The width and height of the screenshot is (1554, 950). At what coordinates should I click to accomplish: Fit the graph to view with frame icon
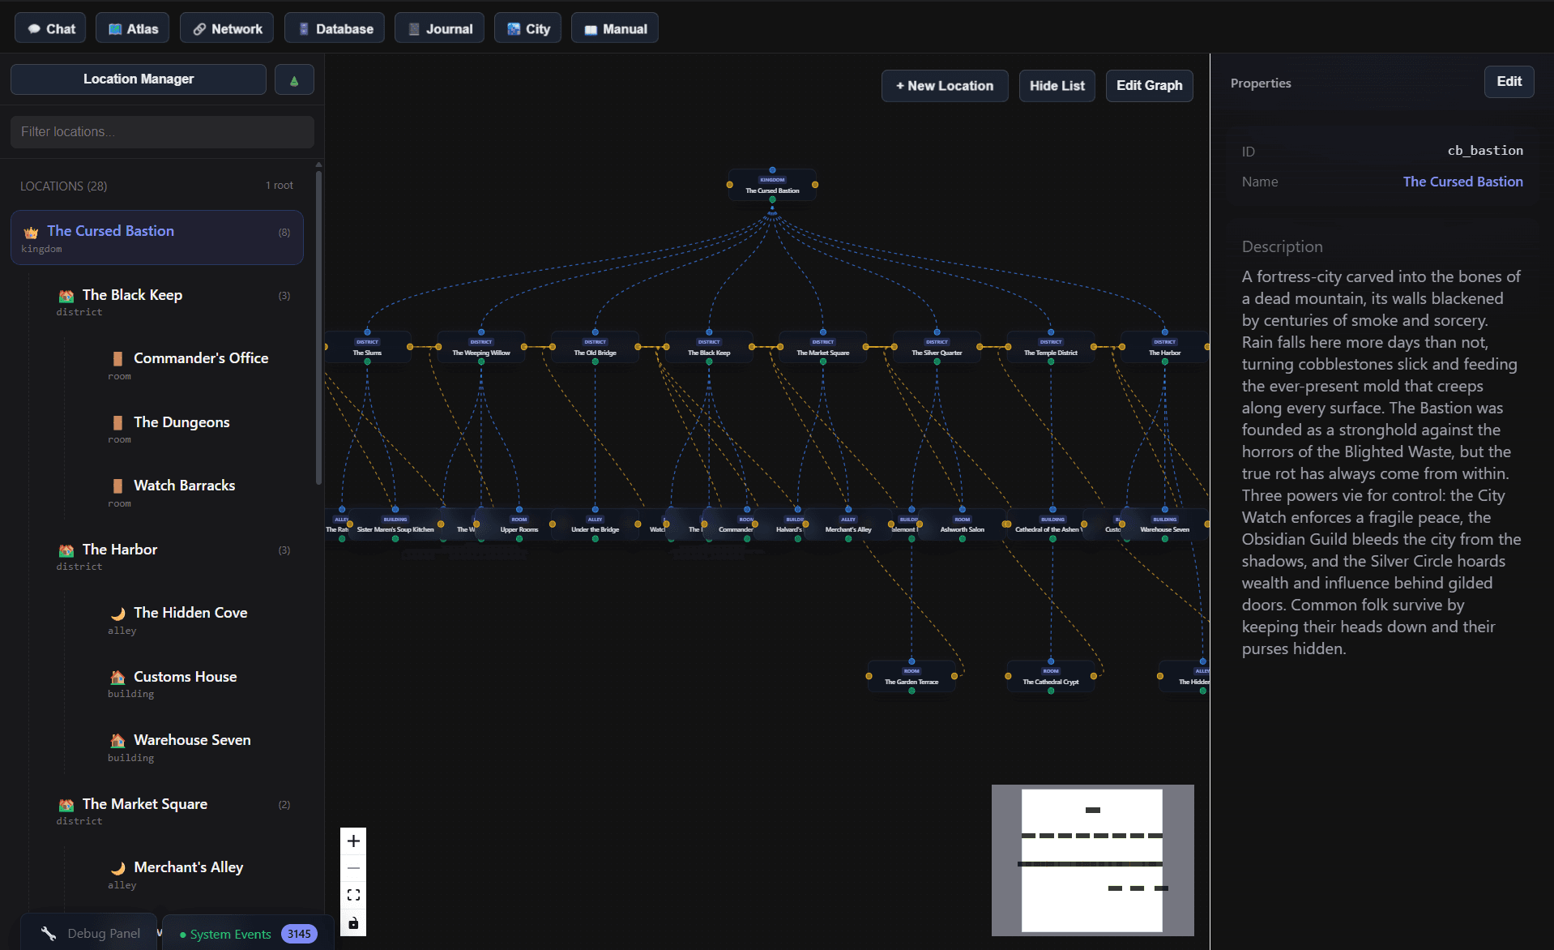[352, 895]
